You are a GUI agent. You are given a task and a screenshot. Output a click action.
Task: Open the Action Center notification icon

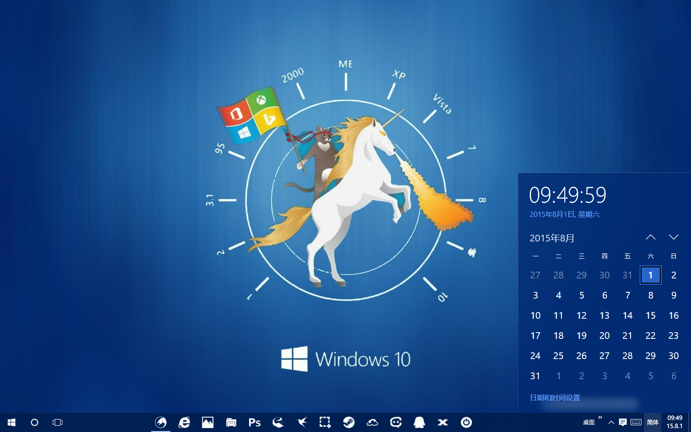[x=623, y=422]
